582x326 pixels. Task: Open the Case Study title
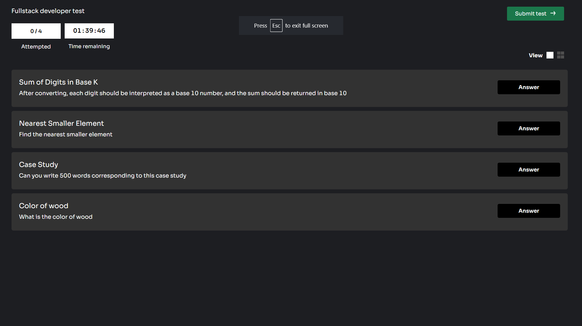[x=39, y=165]
